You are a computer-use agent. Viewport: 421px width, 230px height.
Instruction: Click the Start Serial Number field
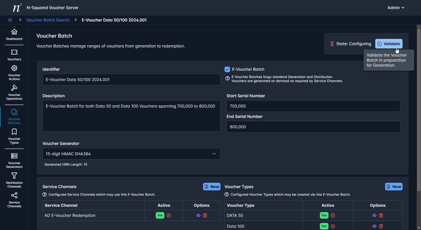[x=313, y=106]
